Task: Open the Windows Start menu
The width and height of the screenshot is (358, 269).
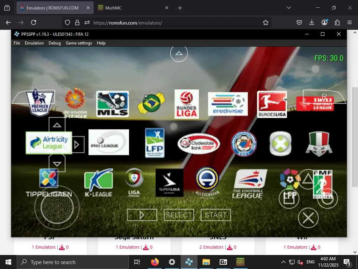Action: pyautogui.click(x=8, y=262)
